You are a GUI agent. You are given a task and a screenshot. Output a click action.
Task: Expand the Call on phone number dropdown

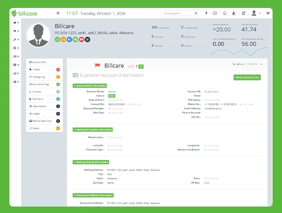pos(247,64)
